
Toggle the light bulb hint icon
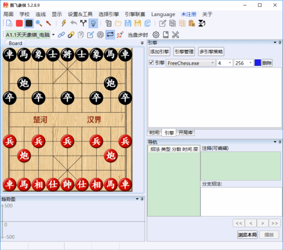93,23
